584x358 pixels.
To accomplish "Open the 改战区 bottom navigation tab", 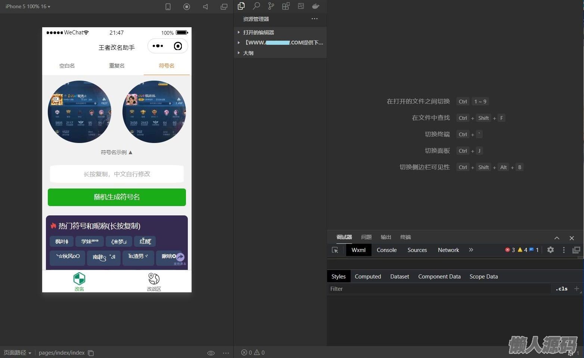I will click(154, 281).
